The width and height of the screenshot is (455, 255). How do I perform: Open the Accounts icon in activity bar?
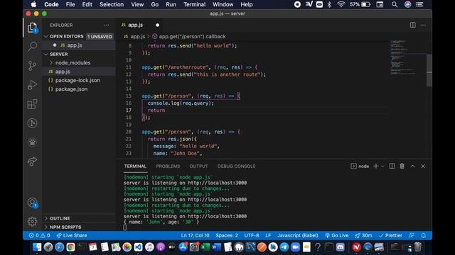coord(33,203)
